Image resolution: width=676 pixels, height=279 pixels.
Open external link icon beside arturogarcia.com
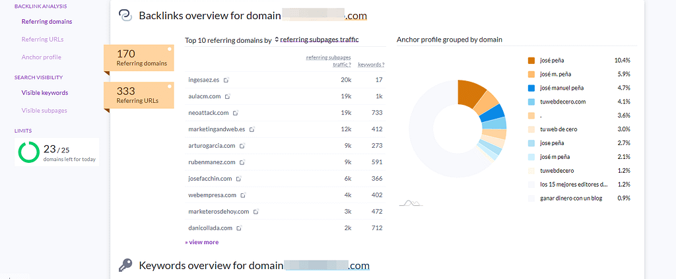[242, 146]
